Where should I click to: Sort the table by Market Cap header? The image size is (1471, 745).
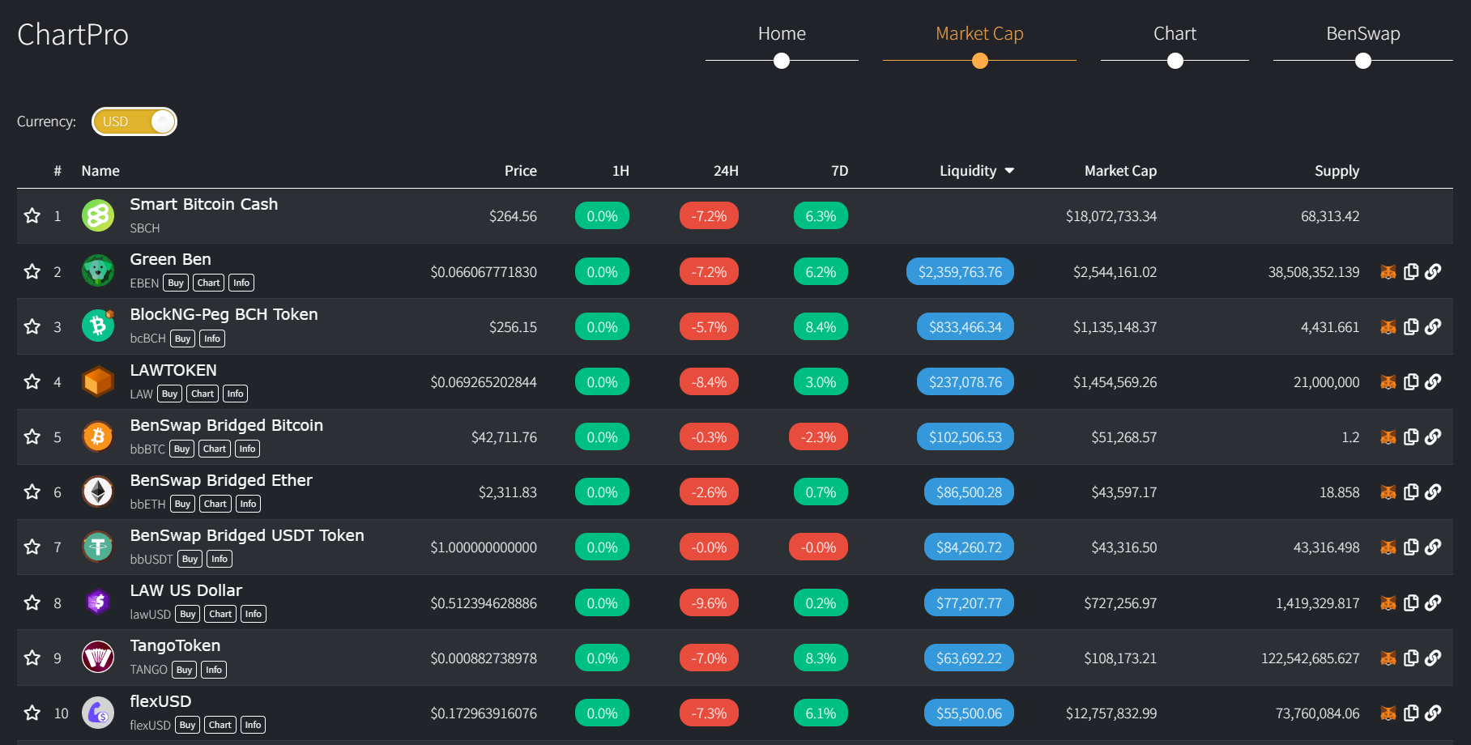(1120, 171)
